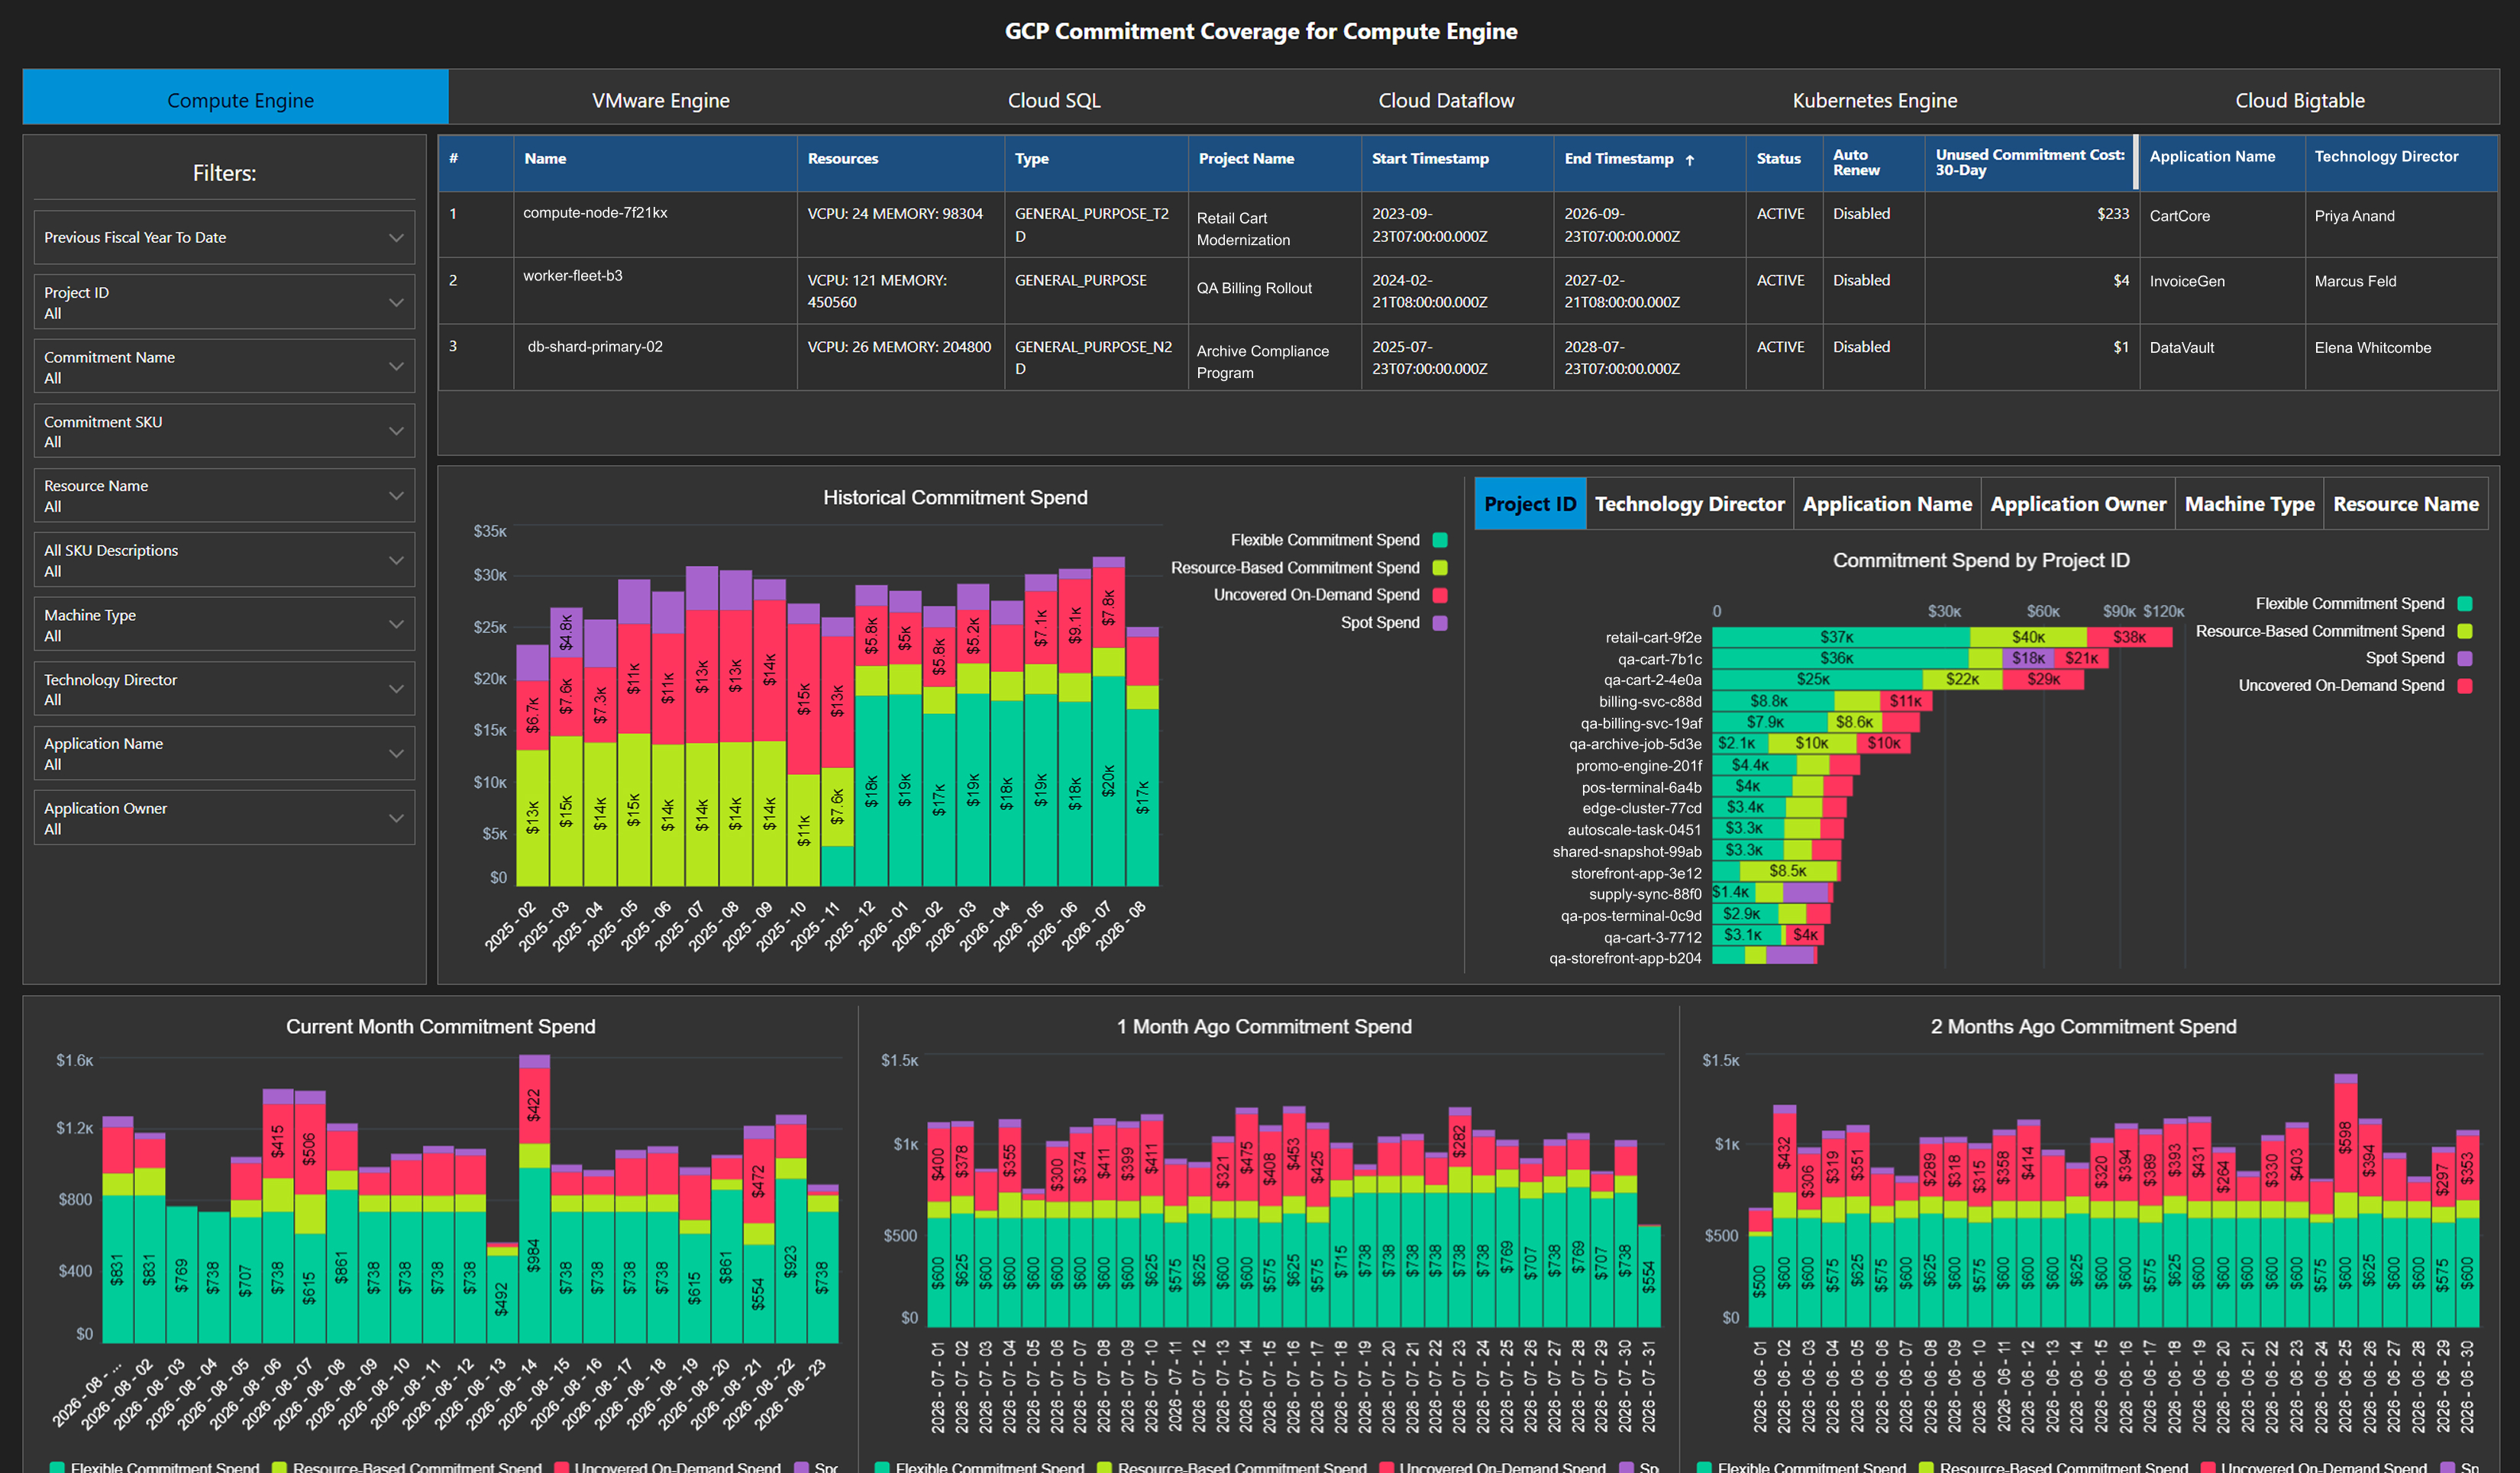Click the sort arrow next to End Timestamp
2520x1473 pixels.
[x=1689, y=160]
